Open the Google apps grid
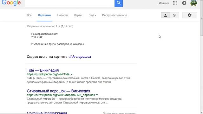This screenshot has height=114, width=203. [175, 3]
